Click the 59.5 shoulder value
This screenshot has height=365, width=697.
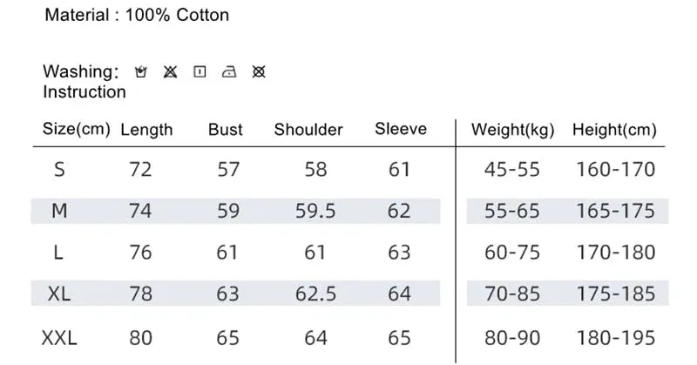[x=315, y=211]
